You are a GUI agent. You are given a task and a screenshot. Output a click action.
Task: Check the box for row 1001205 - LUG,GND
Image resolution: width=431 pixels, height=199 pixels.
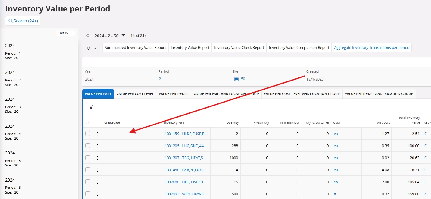[x=88, y=146]
